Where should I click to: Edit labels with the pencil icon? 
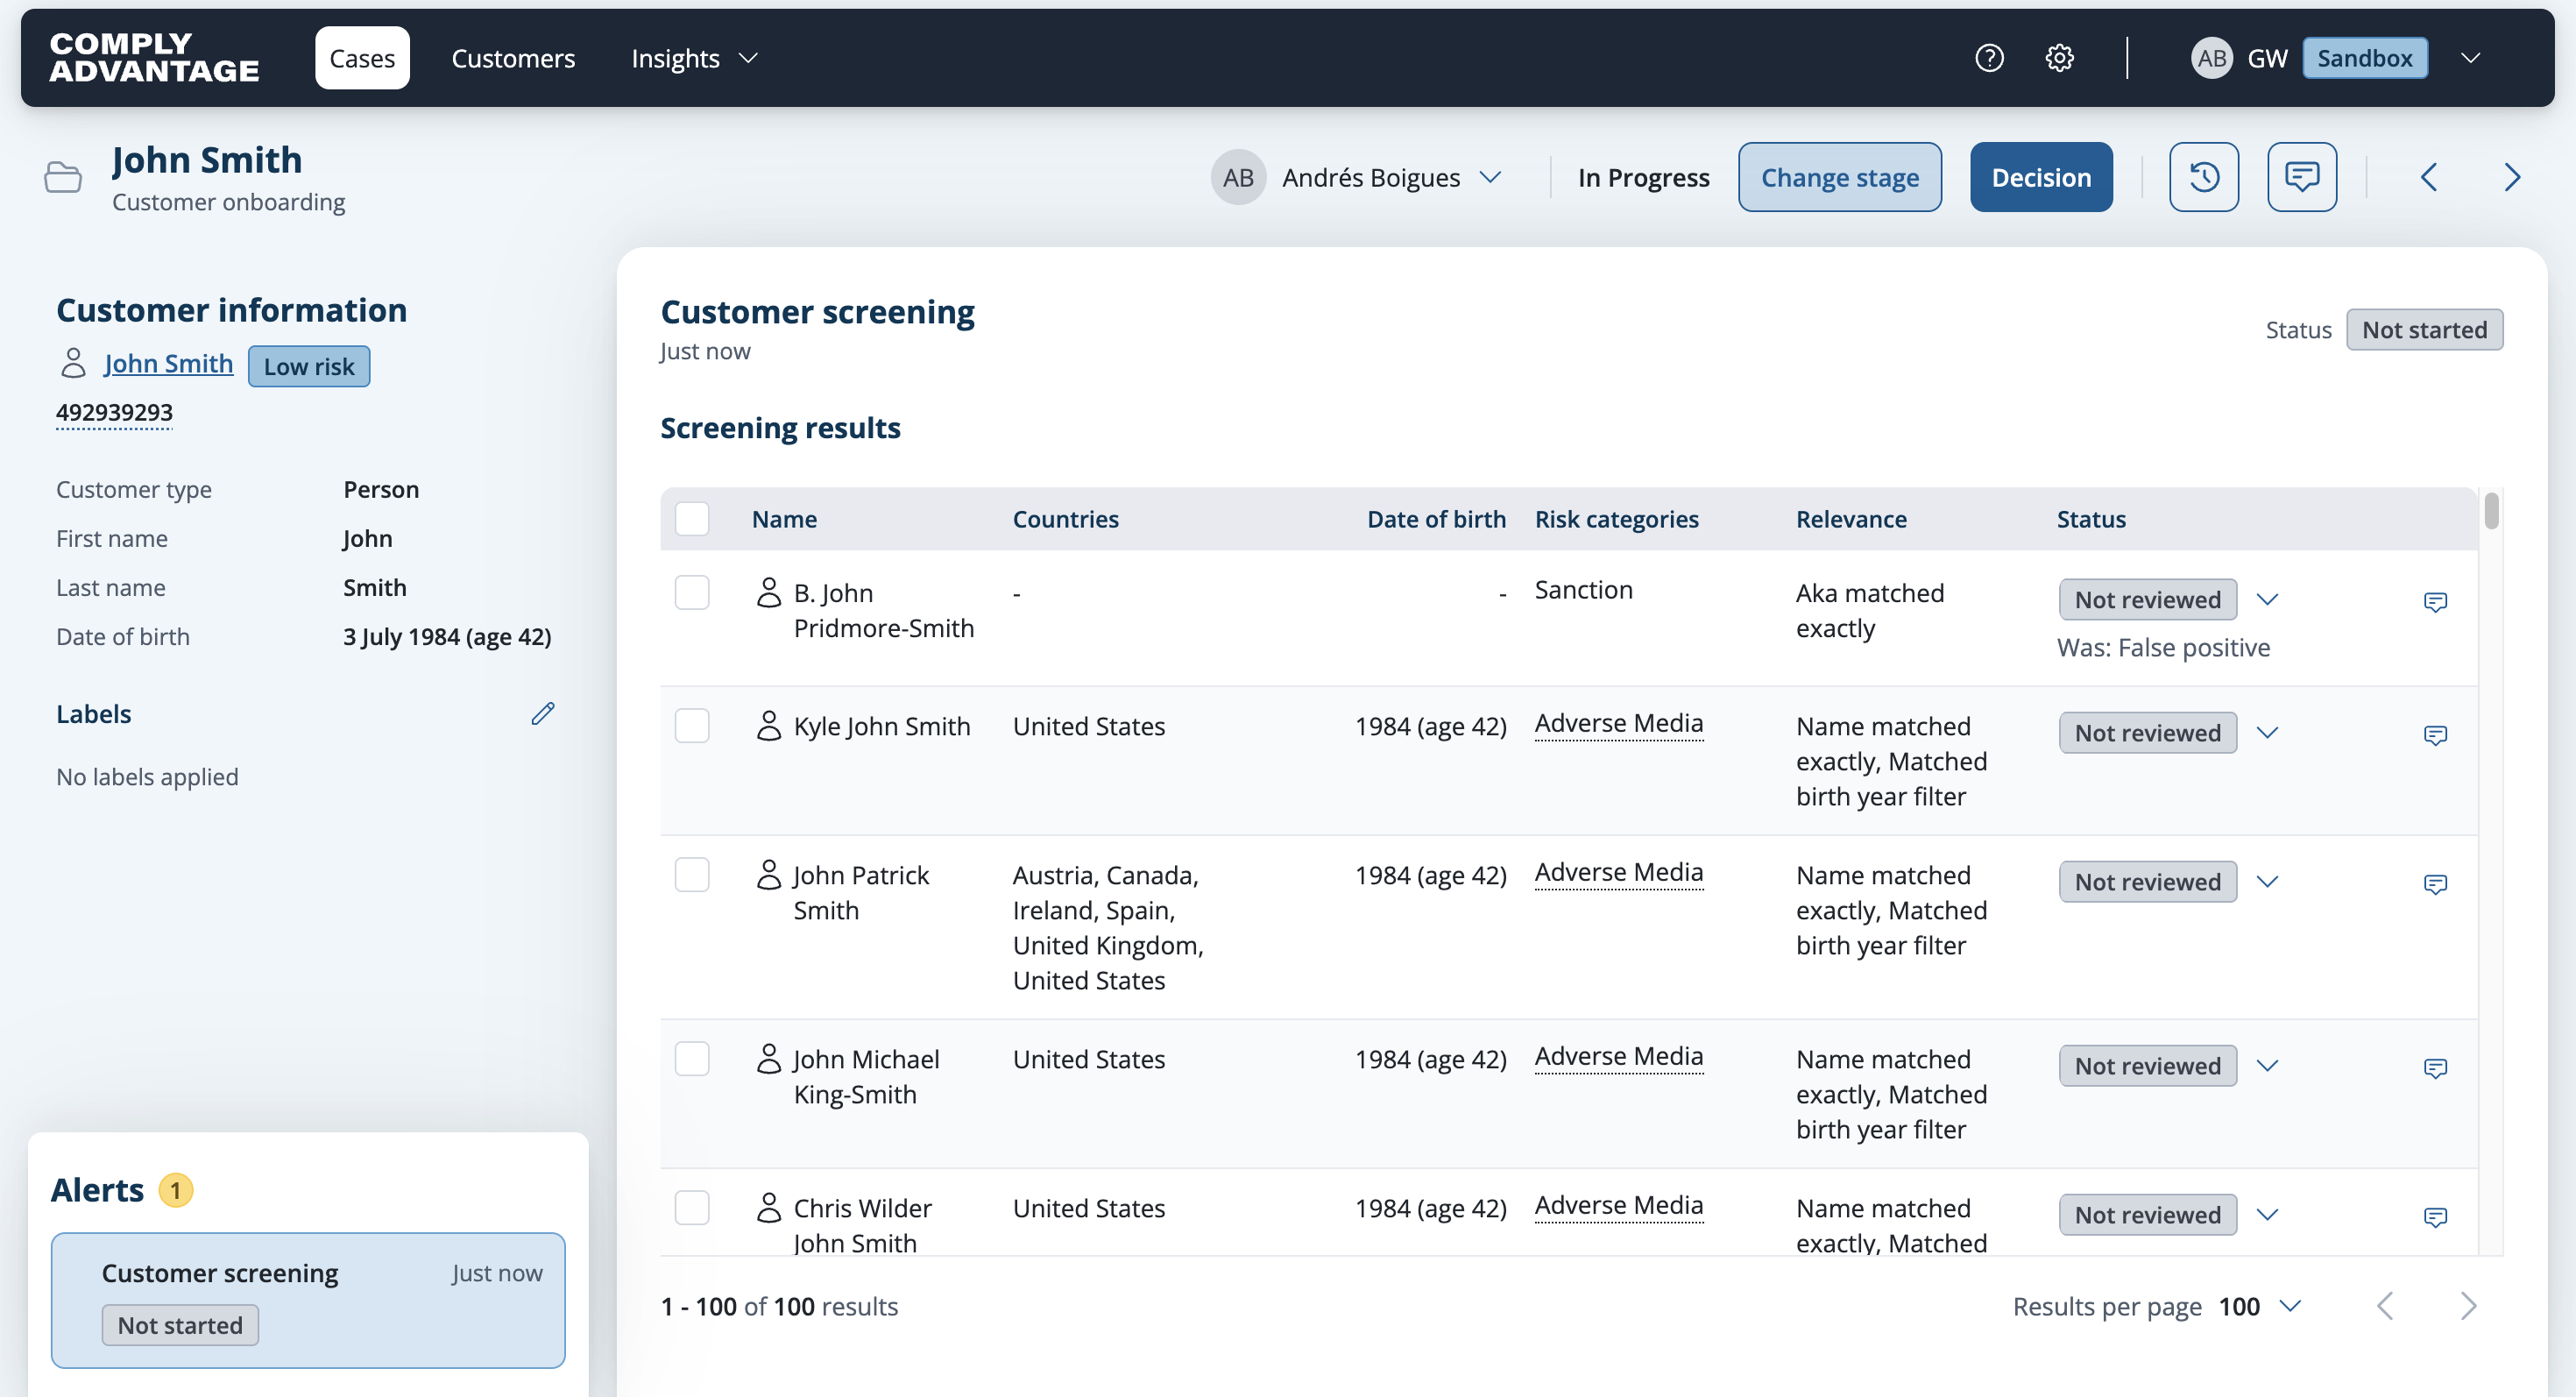(x=543, y=713)
